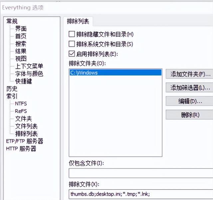Enable 排除系统文件和目录 checkbox
Screen dimensions: 213x200
72,44
